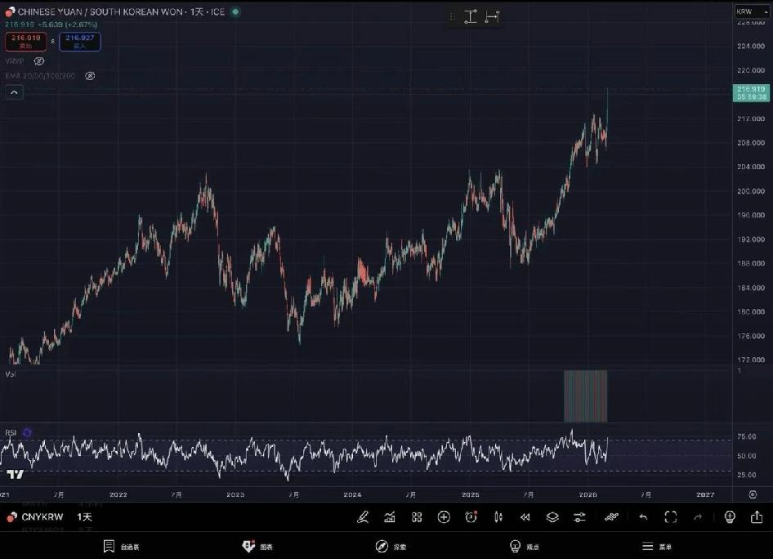Open the drawing pencil tool
773x559 pixels.
coord(364,517)
